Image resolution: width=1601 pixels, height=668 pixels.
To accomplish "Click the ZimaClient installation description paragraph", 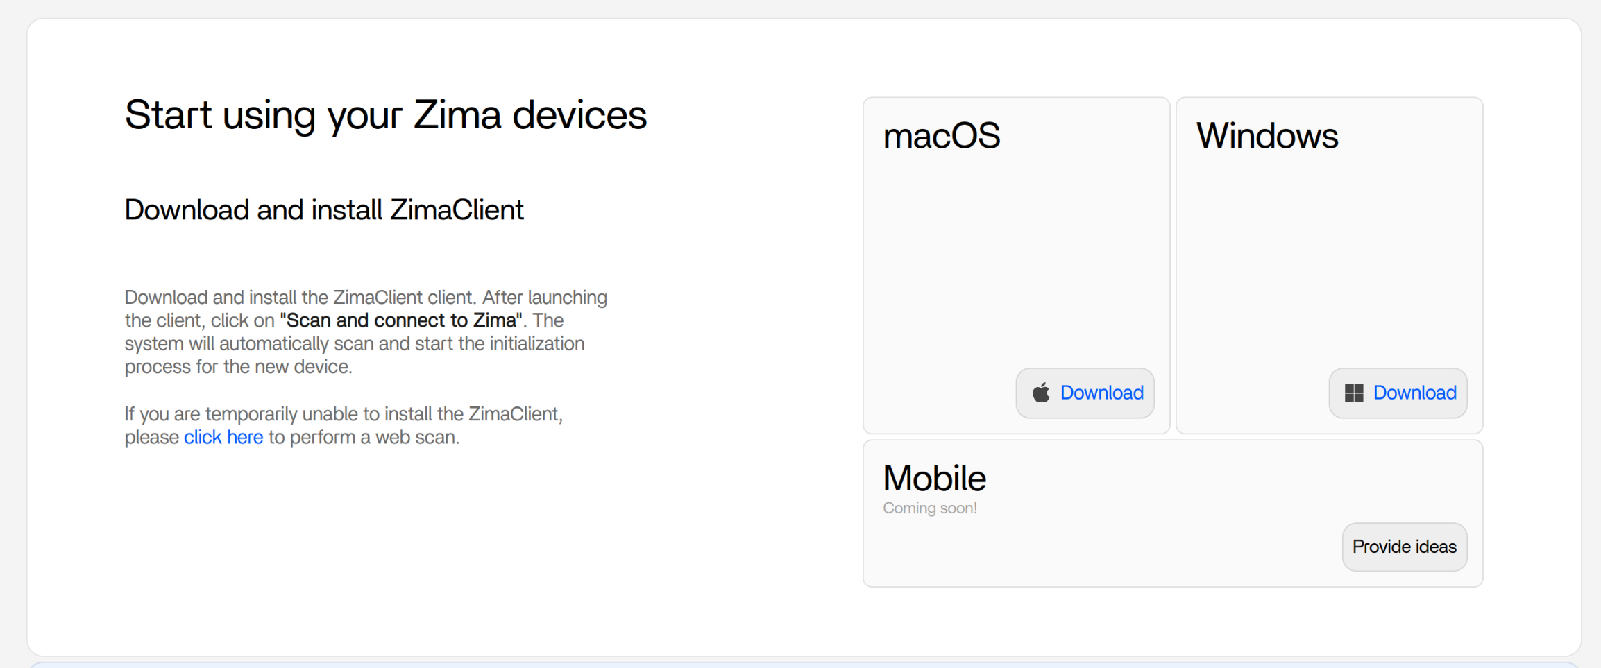I will 366,332.
